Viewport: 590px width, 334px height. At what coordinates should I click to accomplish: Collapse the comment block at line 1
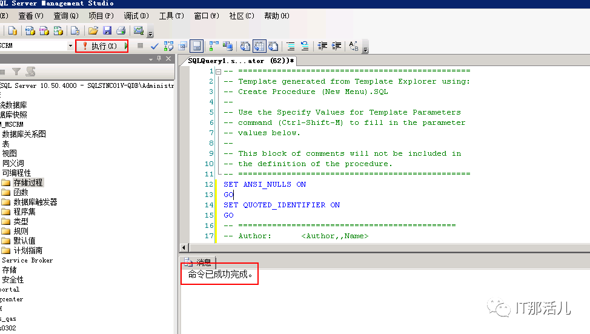218,72
